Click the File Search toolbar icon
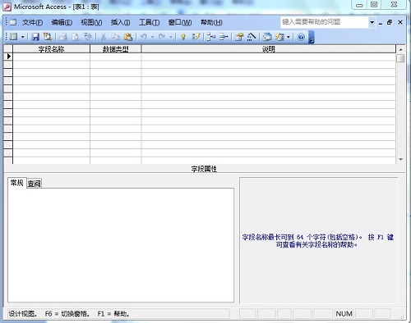 tap(48, 37)
